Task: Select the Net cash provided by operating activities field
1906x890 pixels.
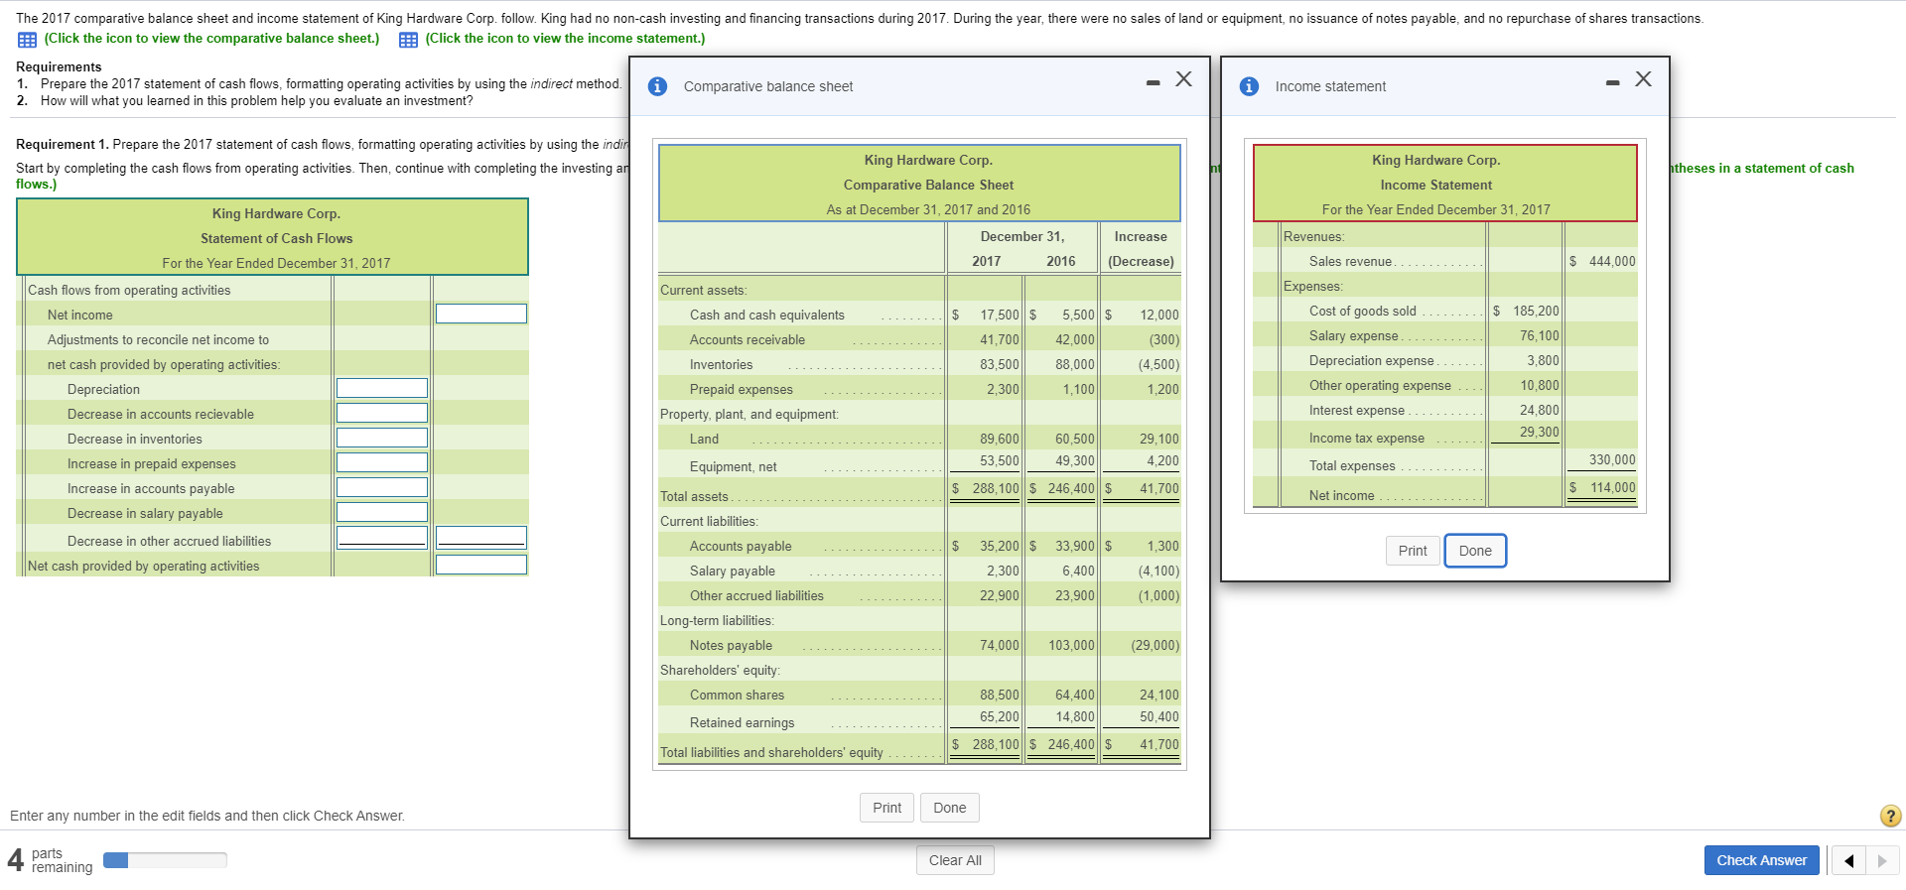Action: (481, 565)
